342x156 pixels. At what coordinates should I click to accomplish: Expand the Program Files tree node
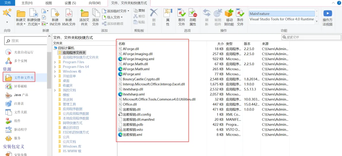[x=55, y=62]
